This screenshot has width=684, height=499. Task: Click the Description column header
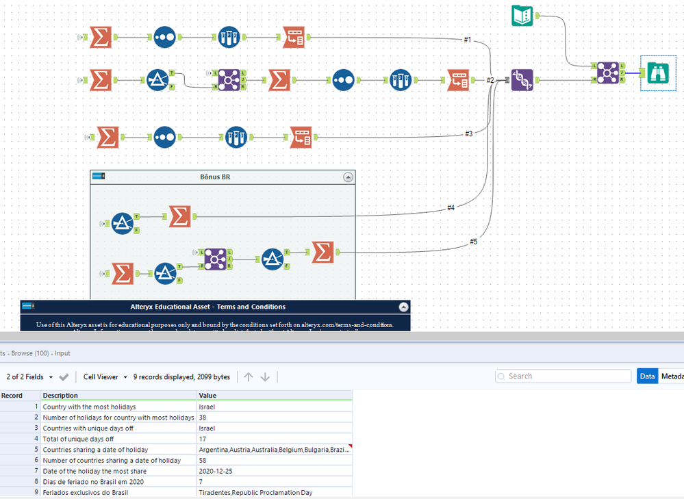pyautogui.click(x=119, y=396)
